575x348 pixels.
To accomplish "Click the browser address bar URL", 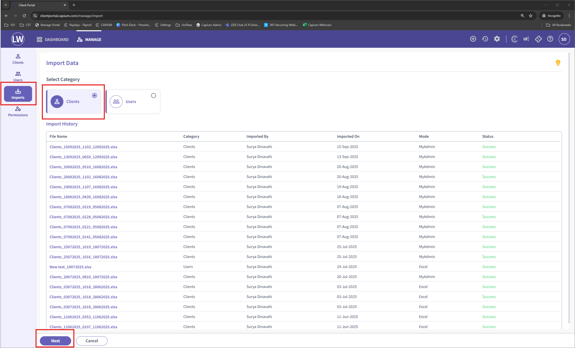I will (x=71, y=16).
